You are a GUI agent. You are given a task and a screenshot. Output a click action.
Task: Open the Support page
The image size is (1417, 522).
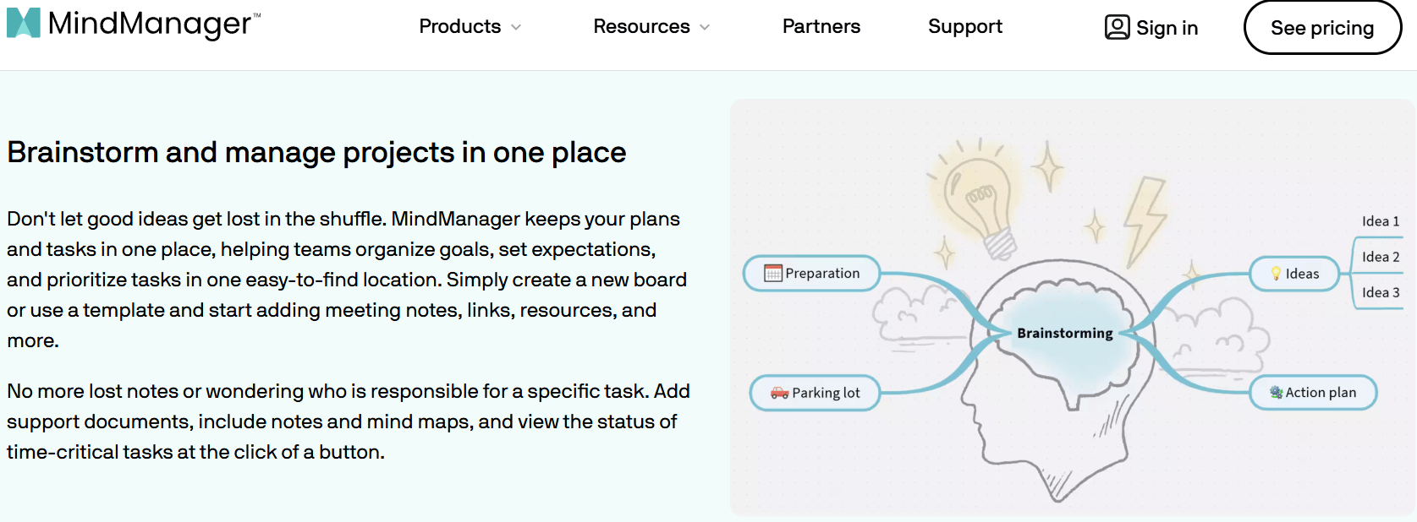pyautogui.click(x=964, y=26)
